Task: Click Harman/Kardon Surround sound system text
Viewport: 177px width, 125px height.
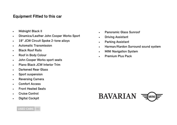Action: pyautogui.click(x=133, y=47)
